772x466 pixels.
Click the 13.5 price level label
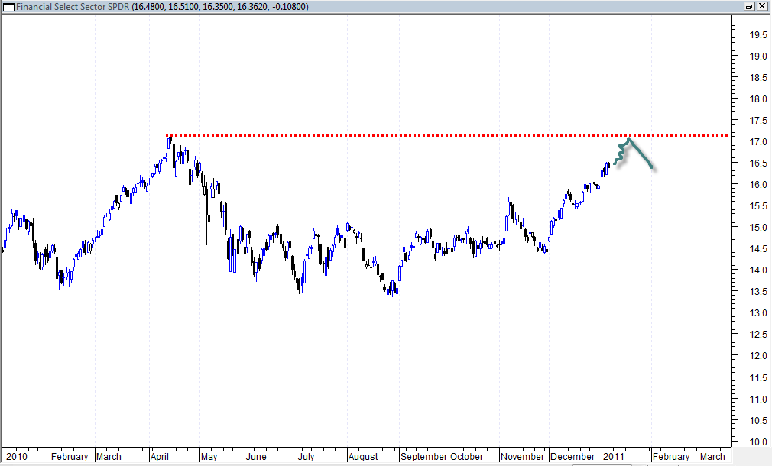(758, 291)
